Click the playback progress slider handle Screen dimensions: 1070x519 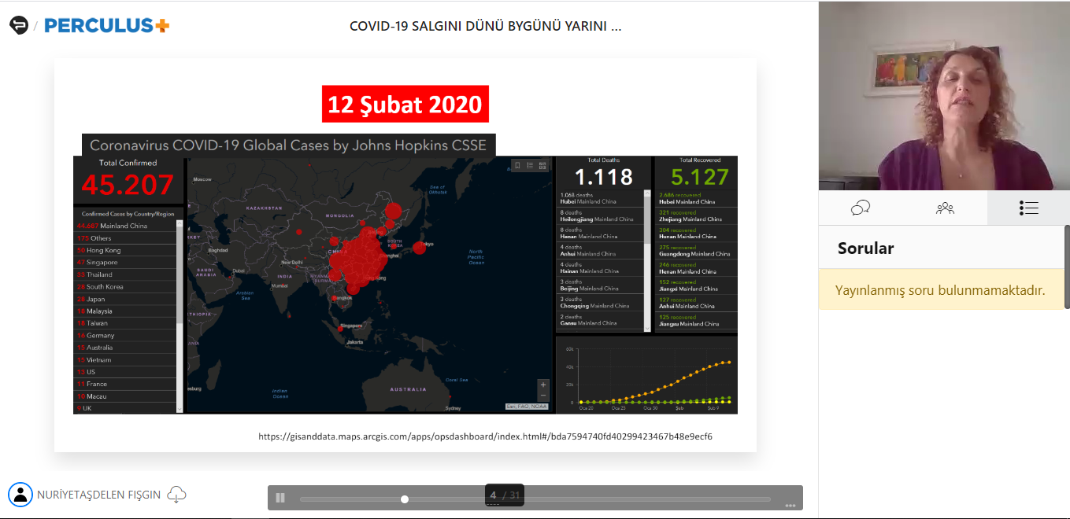(405, 499)
